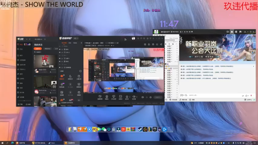
Task: Open the orange highlighted tool in 工具箱
Action: coord(62,77)
